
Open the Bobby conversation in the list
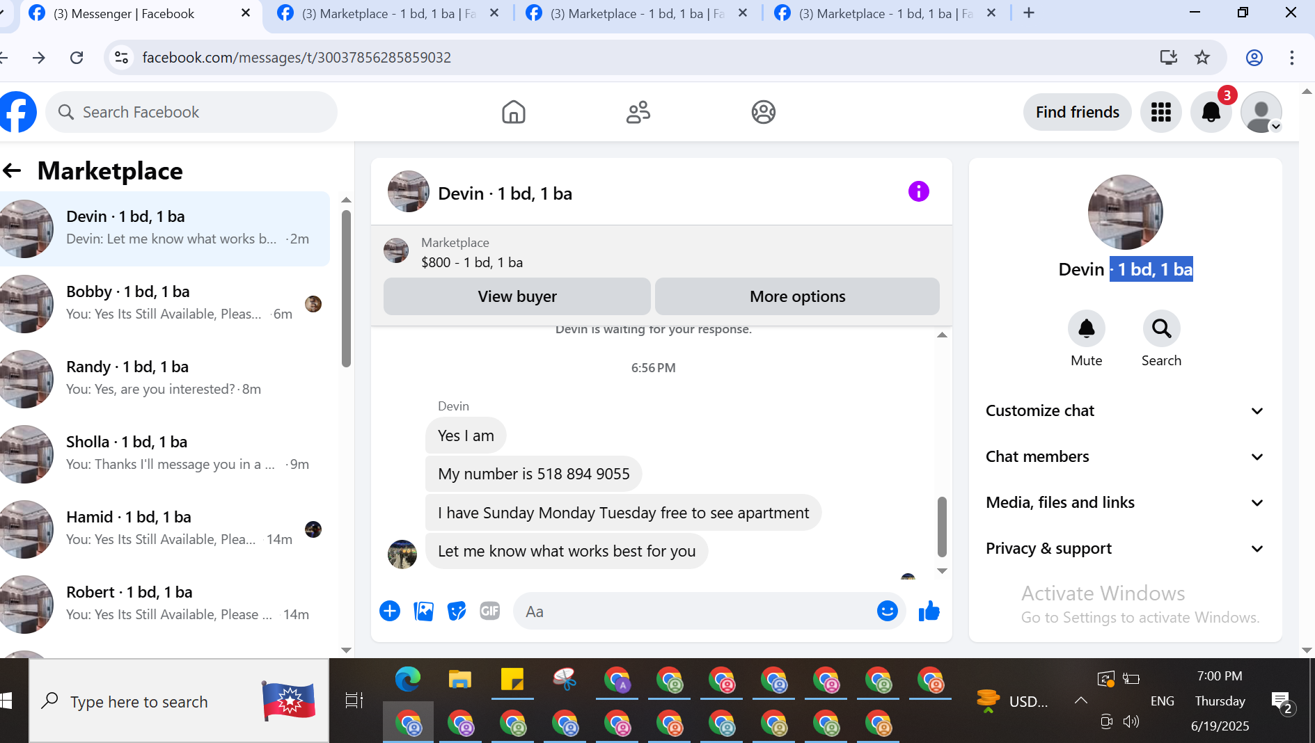[165, 303]
